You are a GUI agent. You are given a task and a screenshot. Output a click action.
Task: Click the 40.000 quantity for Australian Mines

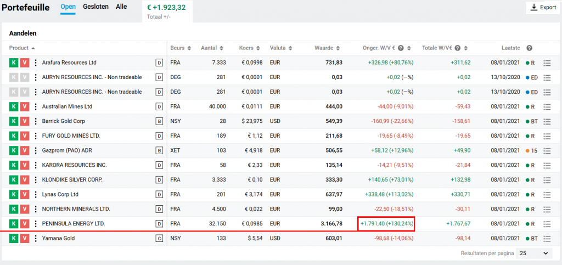click(x=218, y=107)
